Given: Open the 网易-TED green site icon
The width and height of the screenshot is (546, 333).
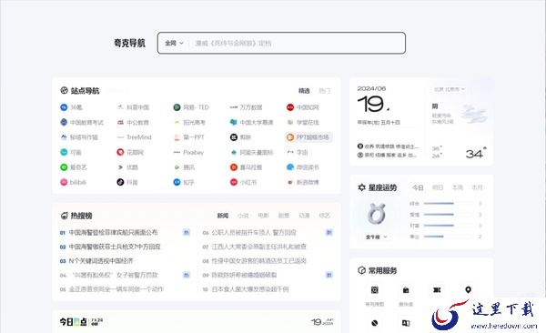Looking at the screenshot, I should [177, 107].
